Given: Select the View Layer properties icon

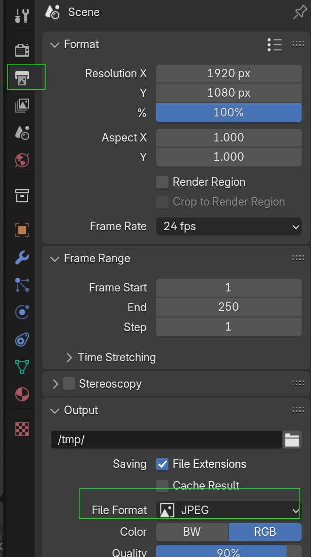Looking at the screenshot, I should click(22, 105).
